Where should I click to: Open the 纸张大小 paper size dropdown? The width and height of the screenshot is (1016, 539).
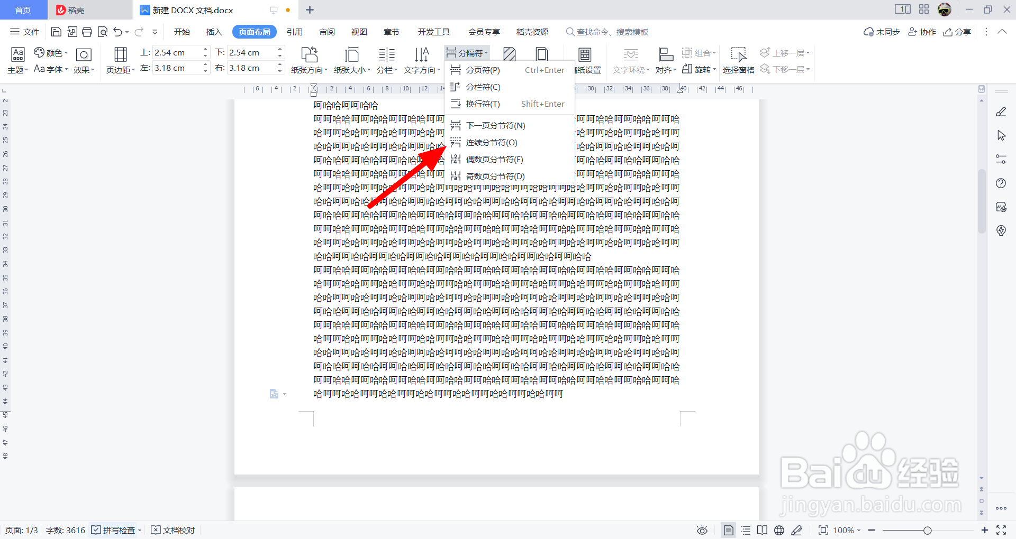[352, 60]
